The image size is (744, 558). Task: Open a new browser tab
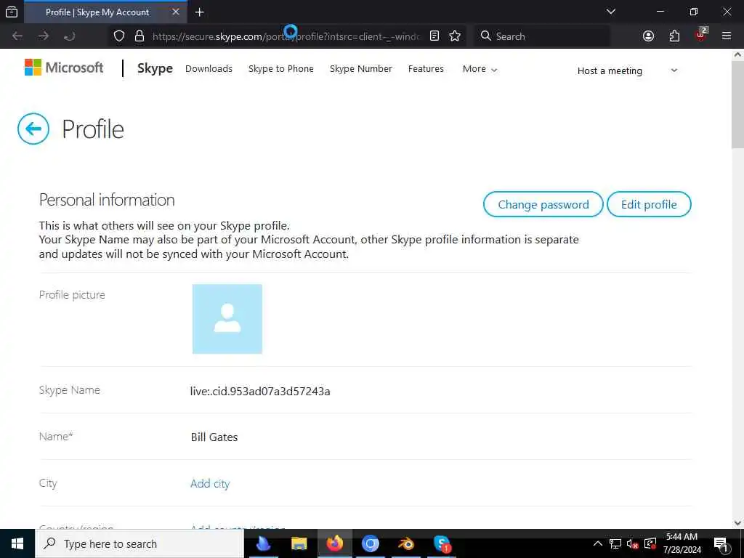200,12
